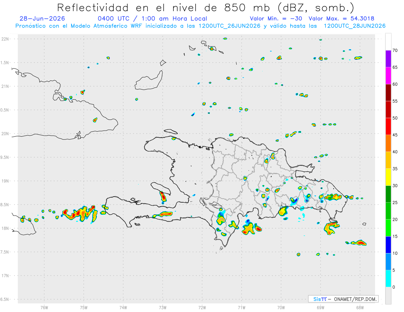Click the purple 65-70 colorbar segment
This screenshot has width=404, height=312.
coord(388,59)
